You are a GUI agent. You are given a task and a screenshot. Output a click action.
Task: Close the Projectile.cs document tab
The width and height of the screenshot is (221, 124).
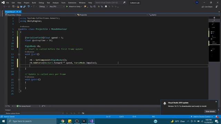pos(20,12)
